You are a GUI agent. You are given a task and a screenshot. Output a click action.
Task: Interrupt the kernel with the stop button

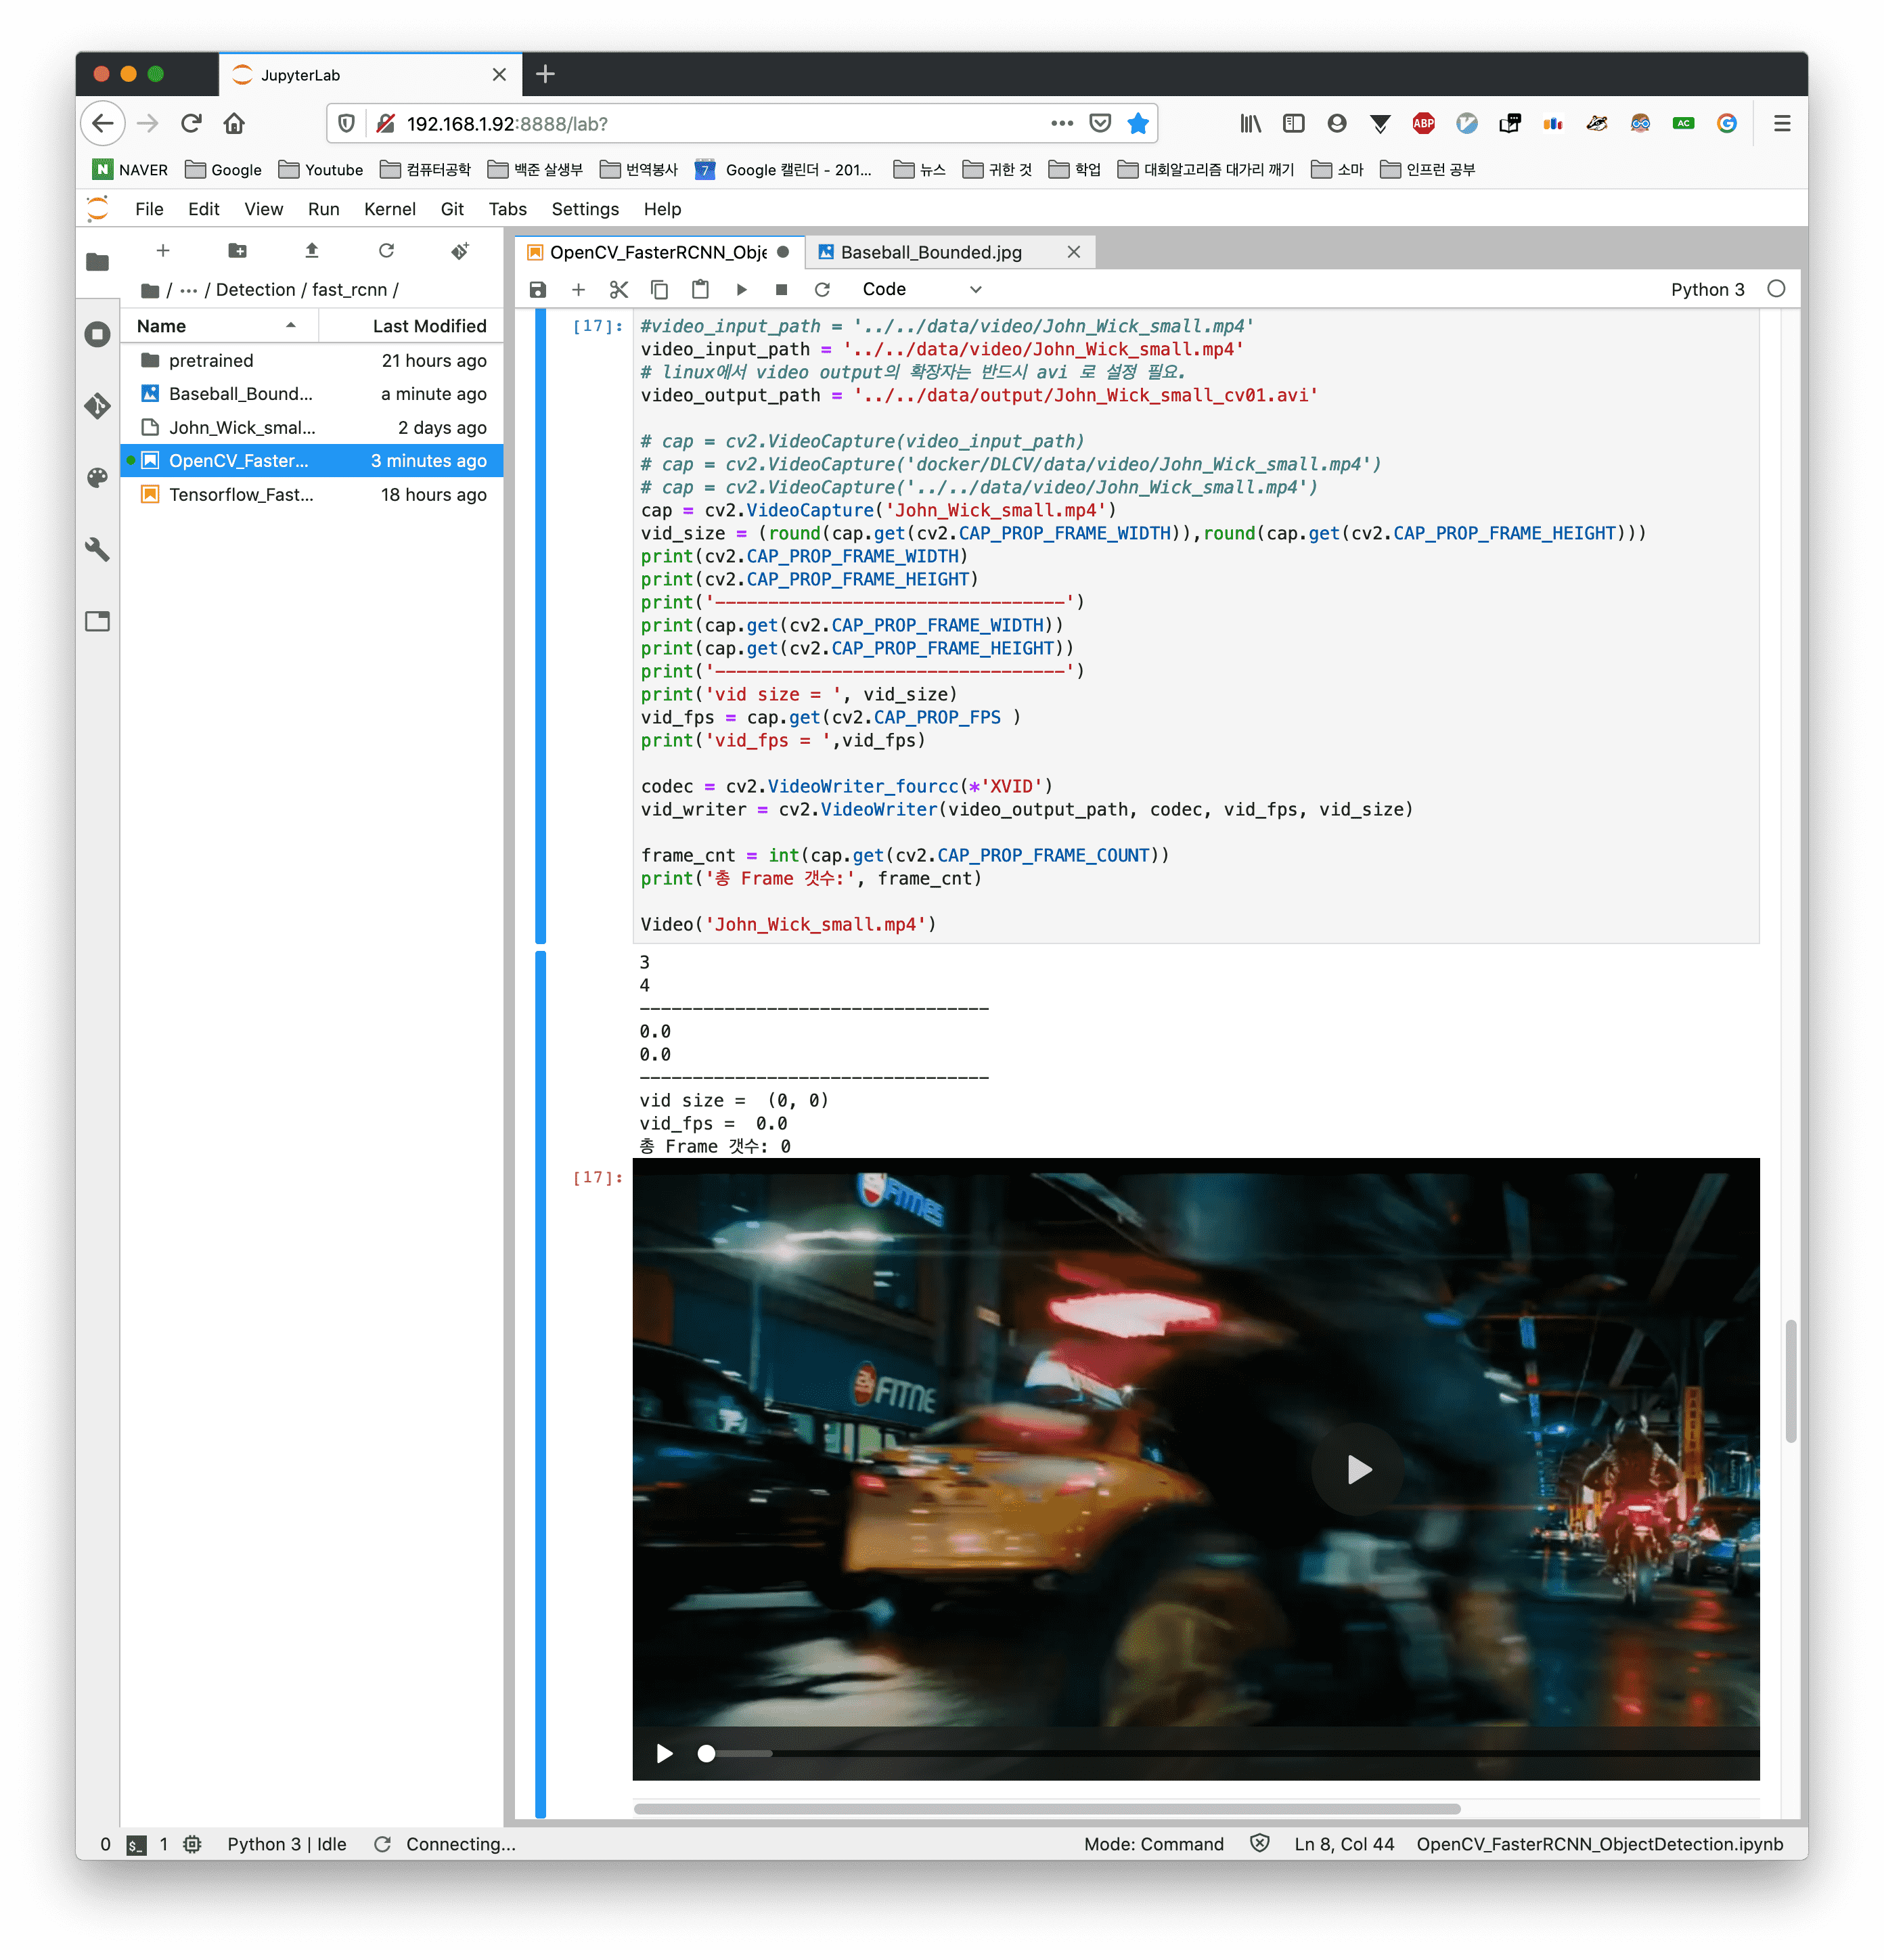781,290
